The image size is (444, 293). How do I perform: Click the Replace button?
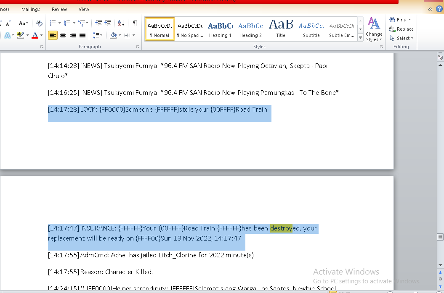coord(401,29)
